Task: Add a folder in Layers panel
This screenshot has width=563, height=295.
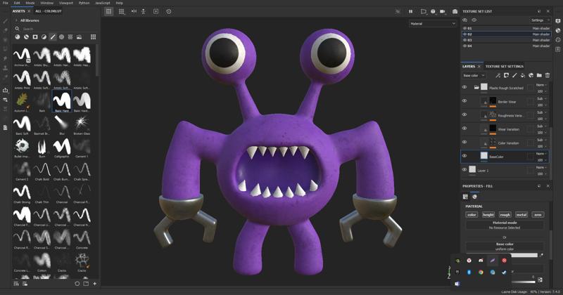Action: tap(539, 75)
